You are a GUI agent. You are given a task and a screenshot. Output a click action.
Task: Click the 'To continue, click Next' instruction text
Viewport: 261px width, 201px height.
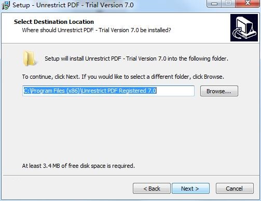click(x=123, y=77)
